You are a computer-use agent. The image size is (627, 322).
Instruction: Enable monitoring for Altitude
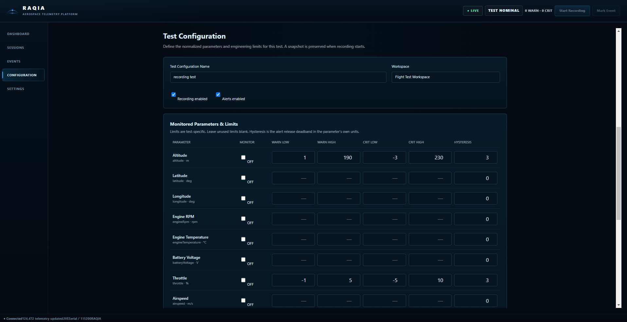click(x=243, y=157)
